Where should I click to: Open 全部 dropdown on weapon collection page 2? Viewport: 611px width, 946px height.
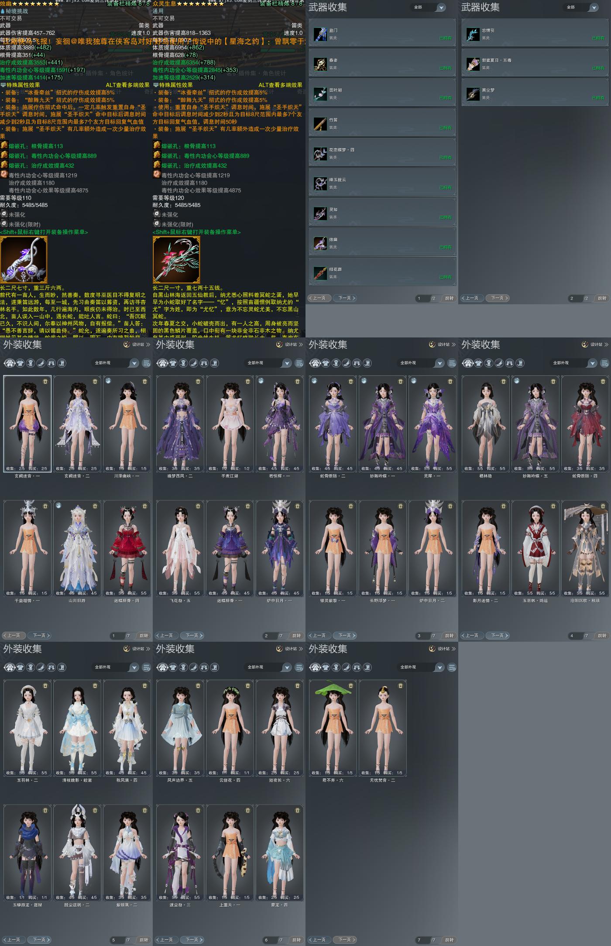click(581, 7)
